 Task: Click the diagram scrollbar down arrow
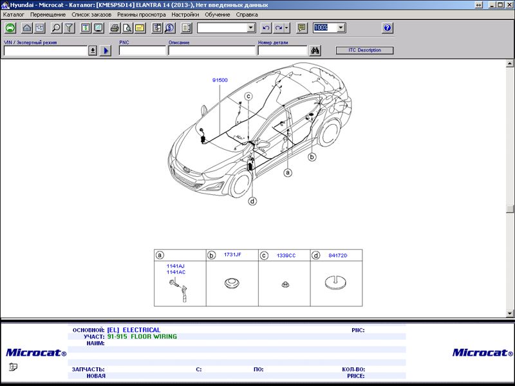point(510,313)
